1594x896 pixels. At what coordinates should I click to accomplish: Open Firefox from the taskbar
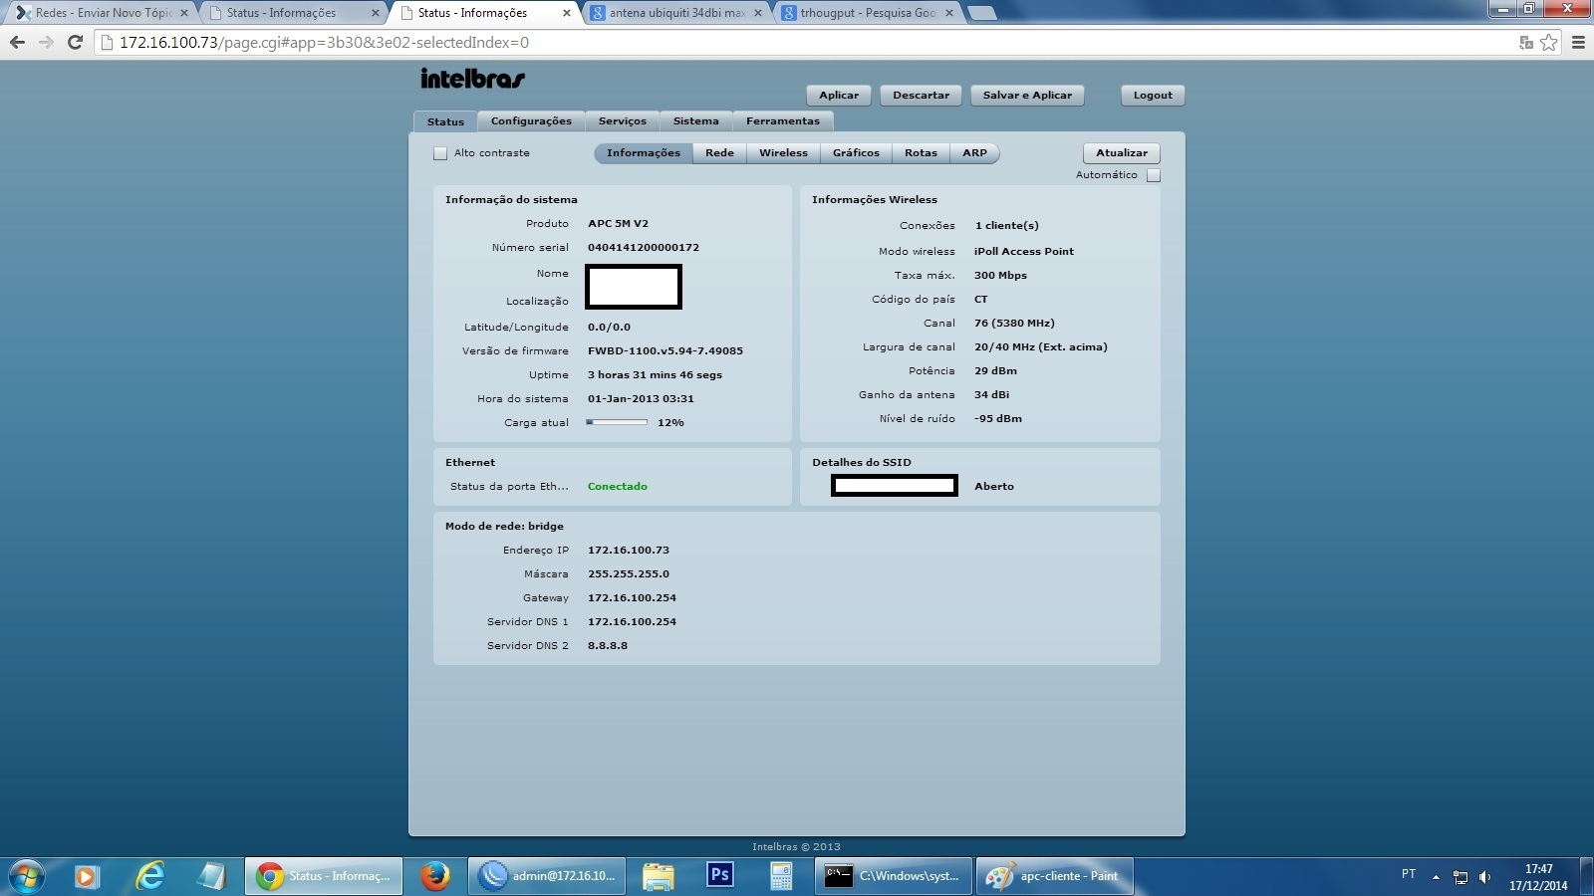tap(434, 876)
